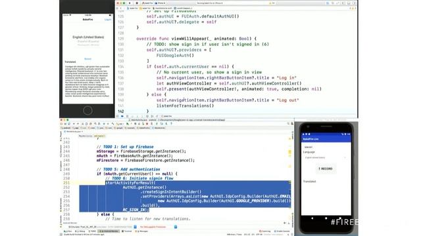Tap Log in on the iOS simulator
This screenshot has width=421, height=236.
pos(108,20)
